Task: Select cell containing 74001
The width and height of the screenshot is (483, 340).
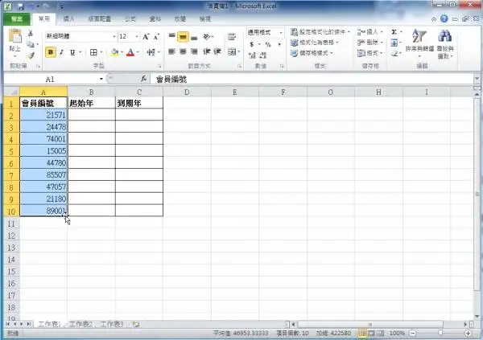Action: click(43, 139)
